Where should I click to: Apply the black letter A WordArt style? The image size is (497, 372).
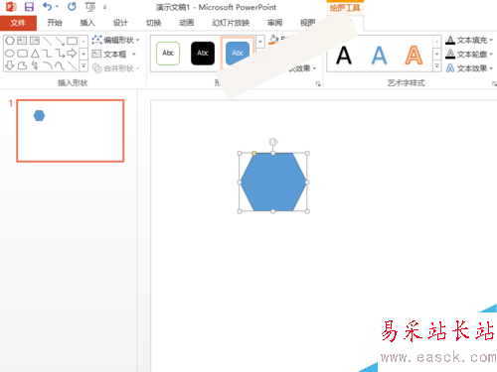point(344,56)
